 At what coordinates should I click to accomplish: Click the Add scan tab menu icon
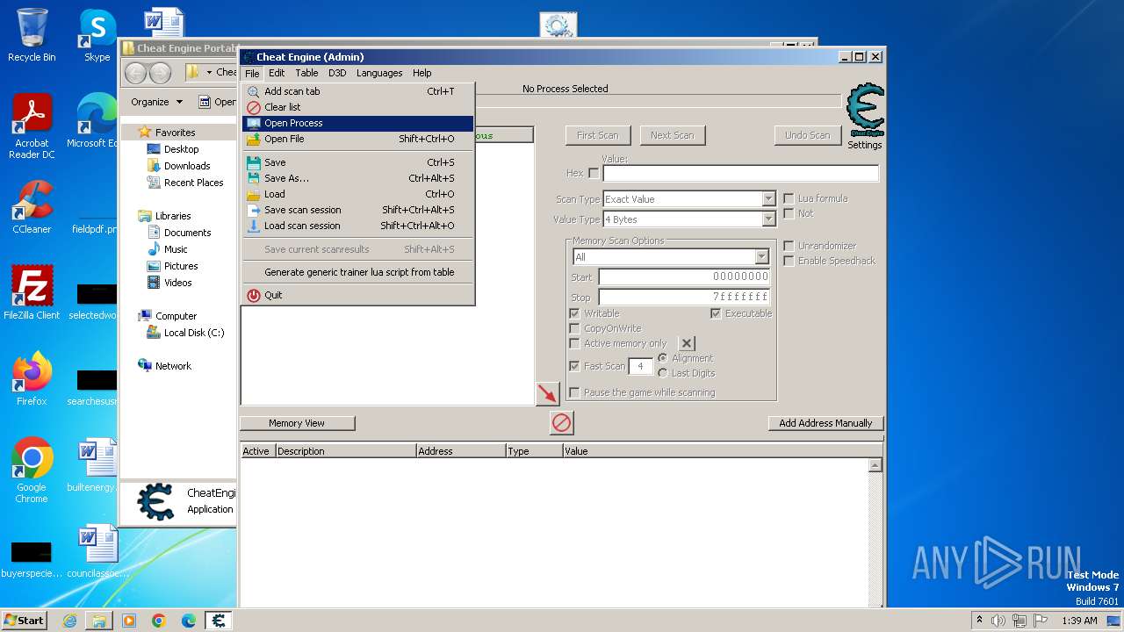(254, 91)
